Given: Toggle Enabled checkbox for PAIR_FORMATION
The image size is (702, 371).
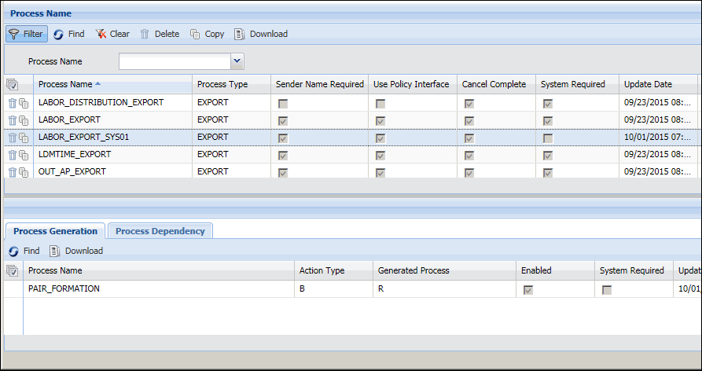Looking at the screenshot, I should tap(527, 289).
